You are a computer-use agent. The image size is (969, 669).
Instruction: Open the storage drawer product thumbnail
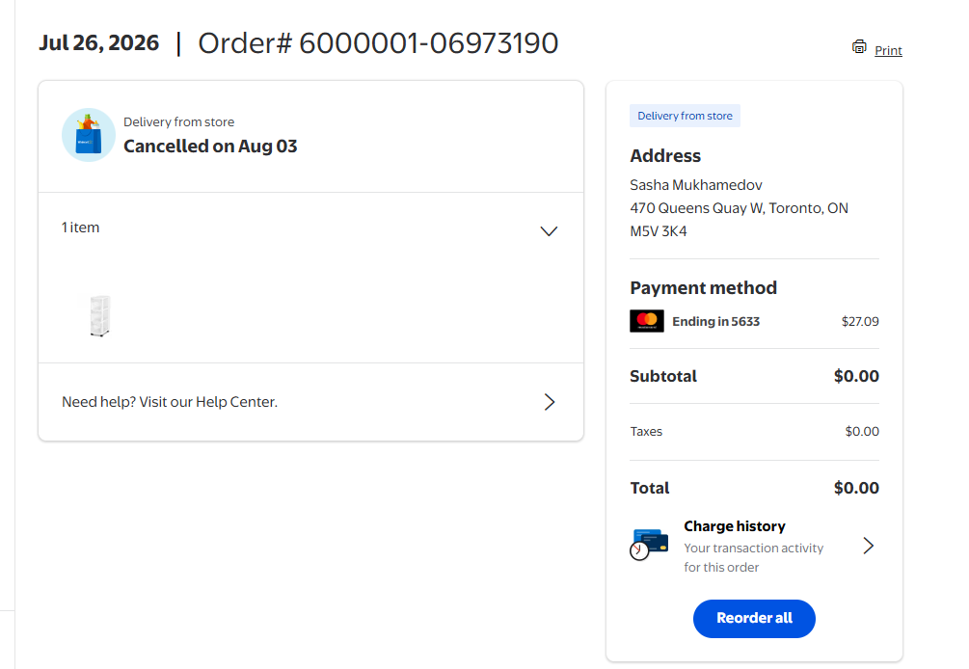point(100,315)
